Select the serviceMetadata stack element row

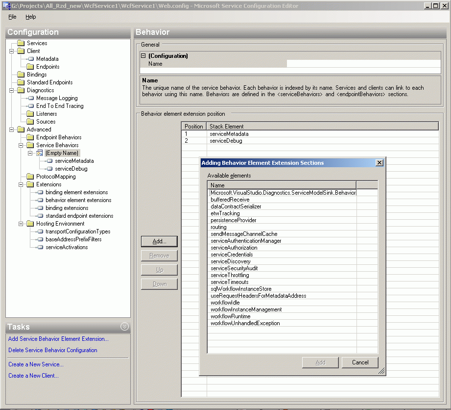click(310, 134)
